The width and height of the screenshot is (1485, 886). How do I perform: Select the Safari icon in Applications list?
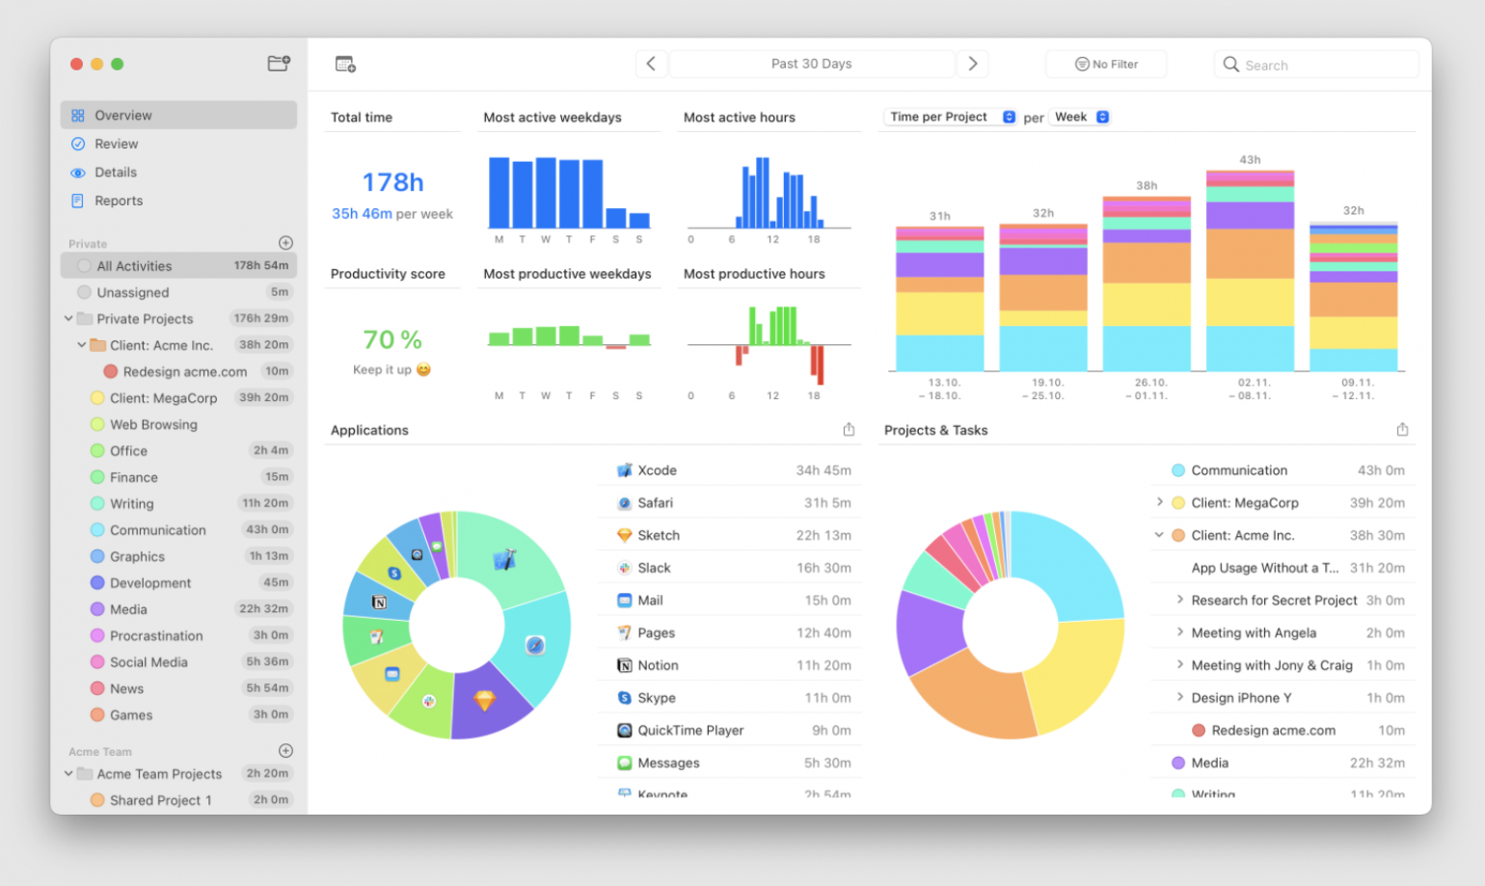[625, 502]
